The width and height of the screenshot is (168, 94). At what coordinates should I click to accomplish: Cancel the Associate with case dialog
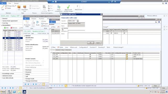98,43
